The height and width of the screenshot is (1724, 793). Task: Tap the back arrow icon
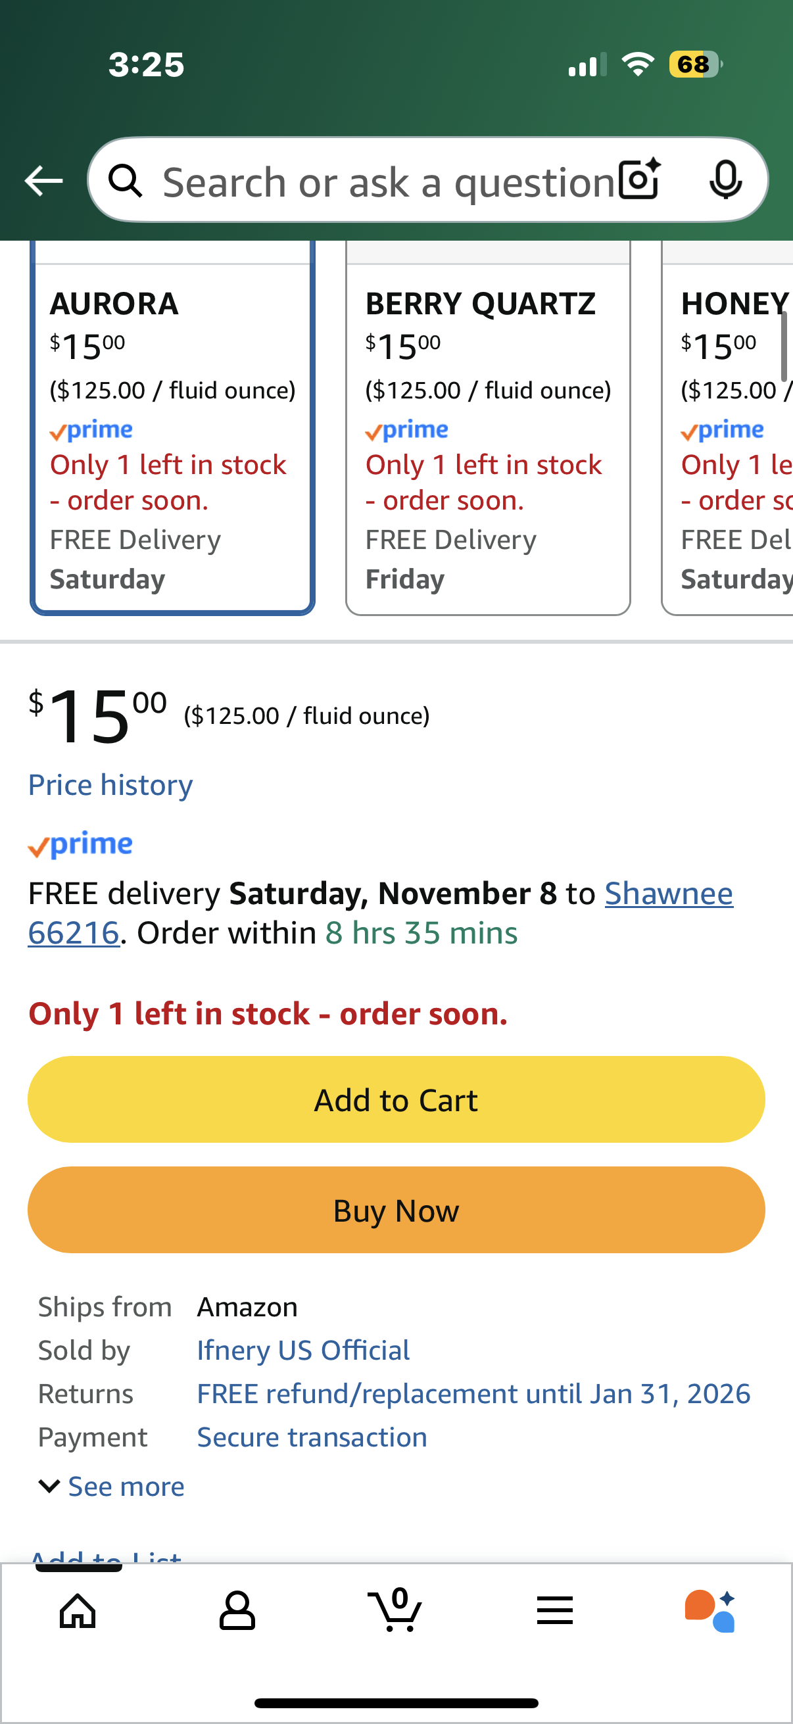coord(44,181)
